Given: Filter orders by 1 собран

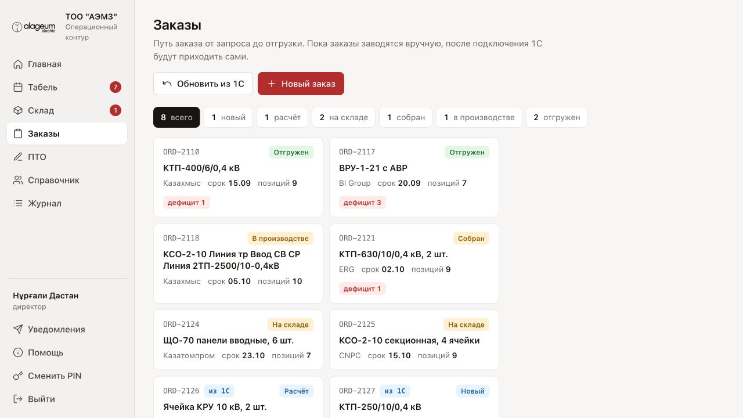Looking at the screenshot, I should pos(406,117).
